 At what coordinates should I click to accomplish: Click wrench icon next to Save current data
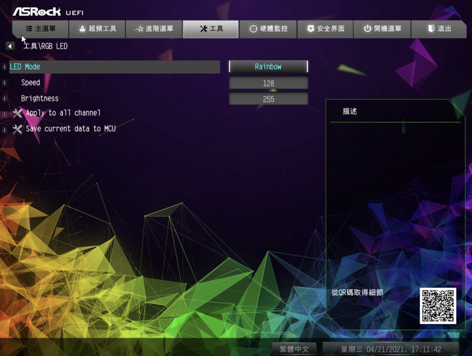pyautogui.click(x=18, y=129)
